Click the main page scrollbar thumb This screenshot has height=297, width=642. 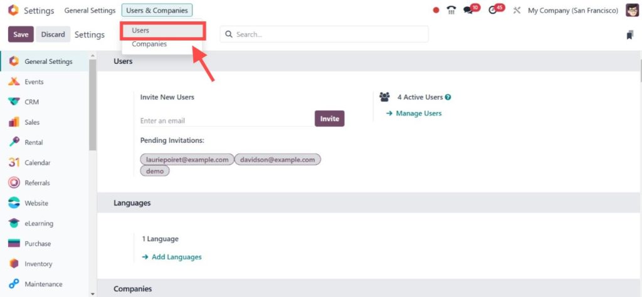(x=640, y=70)
